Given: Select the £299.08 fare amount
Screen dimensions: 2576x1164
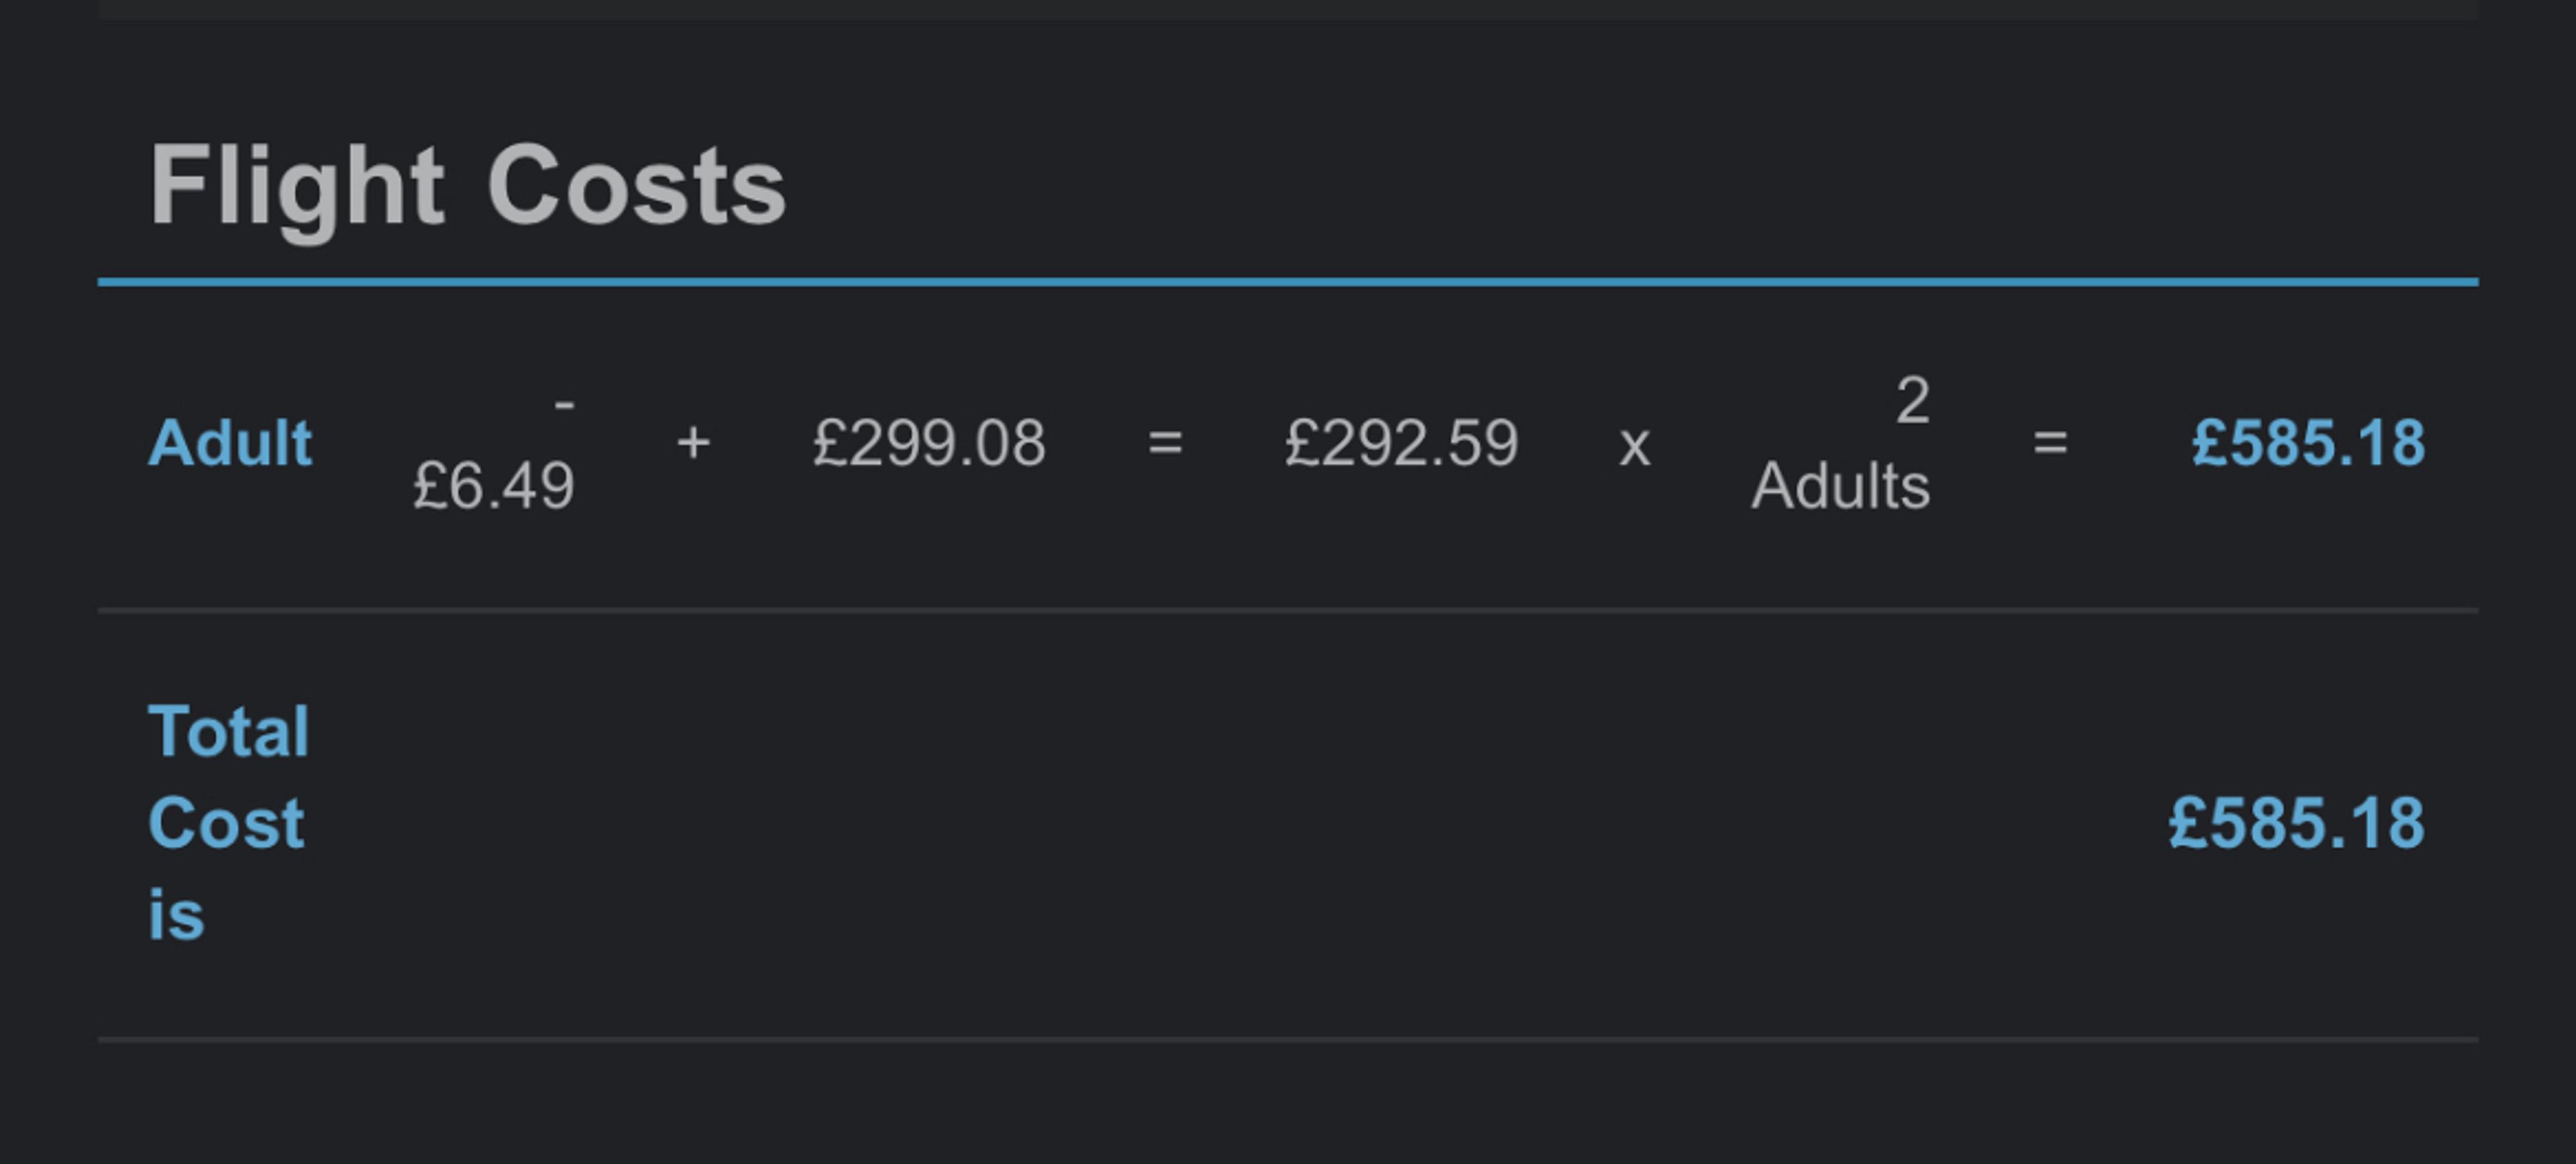Looking at the screenshot, I should [929, 443].
